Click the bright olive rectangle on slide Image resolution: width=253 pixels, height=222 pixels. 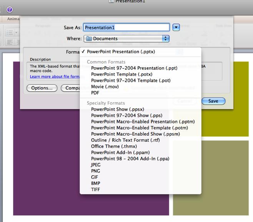point(225,99)
